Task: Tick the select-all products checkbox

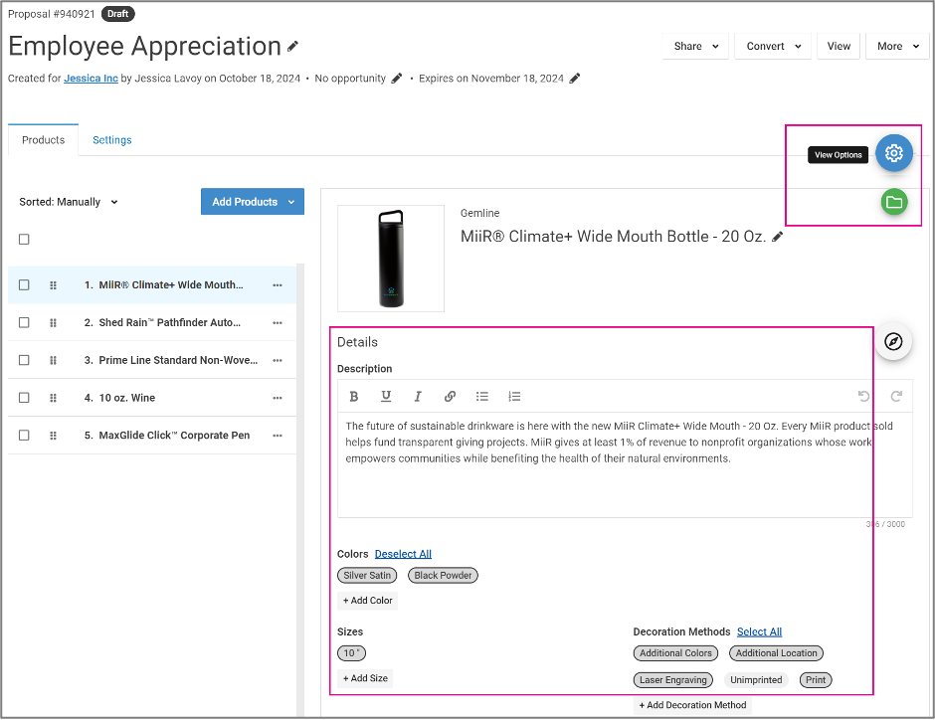Action: pos(24,240)
